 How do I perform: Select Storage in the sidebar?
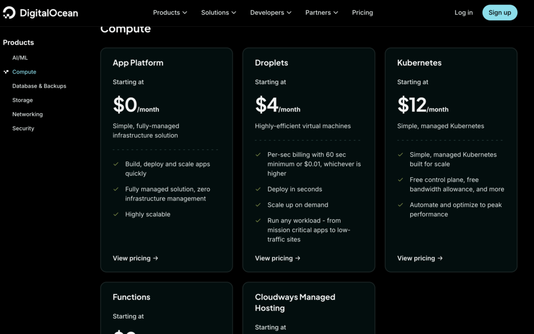[x=22, y=100]
